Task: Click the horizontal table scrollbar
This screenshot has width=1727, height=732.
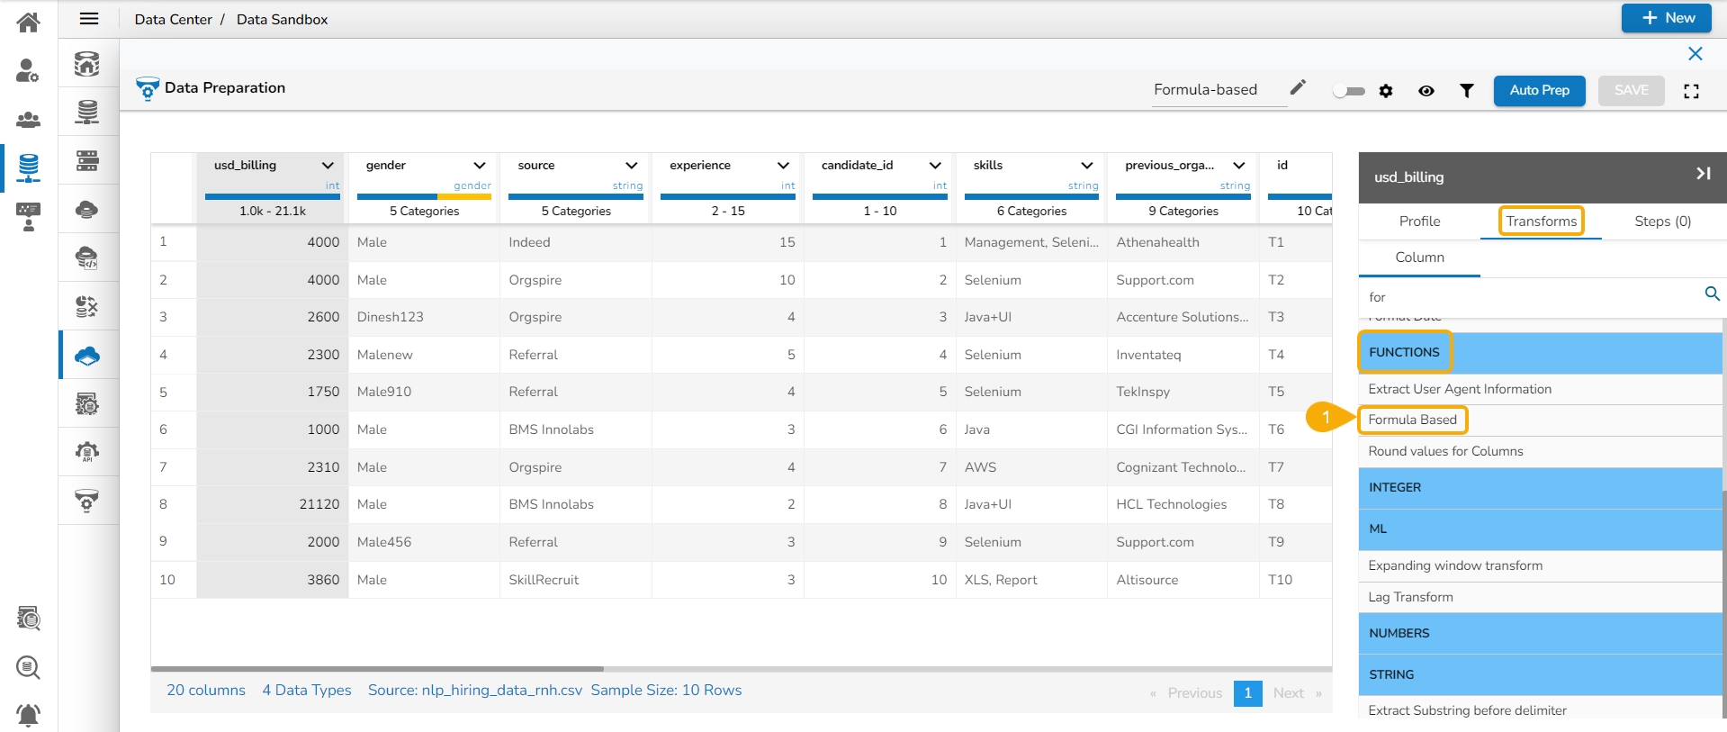Action: 378,669
